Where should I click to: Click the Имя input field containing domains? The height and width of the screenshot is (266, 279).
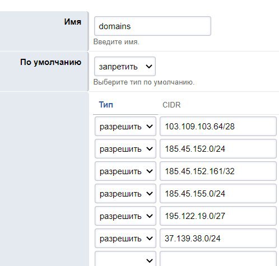[x=152, y=26]
